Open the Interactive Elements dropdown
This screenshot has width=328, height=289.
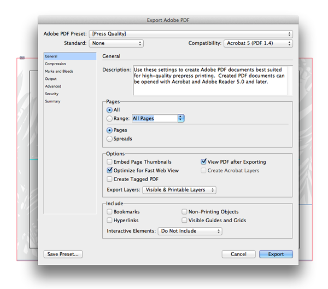click(x=190, y=231)
